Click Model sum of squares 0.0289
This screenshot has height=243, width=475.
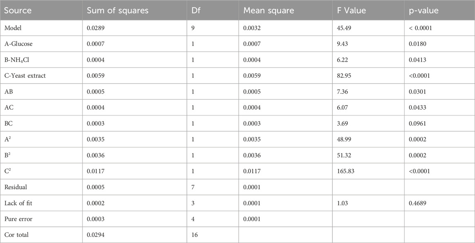[96, 28]
